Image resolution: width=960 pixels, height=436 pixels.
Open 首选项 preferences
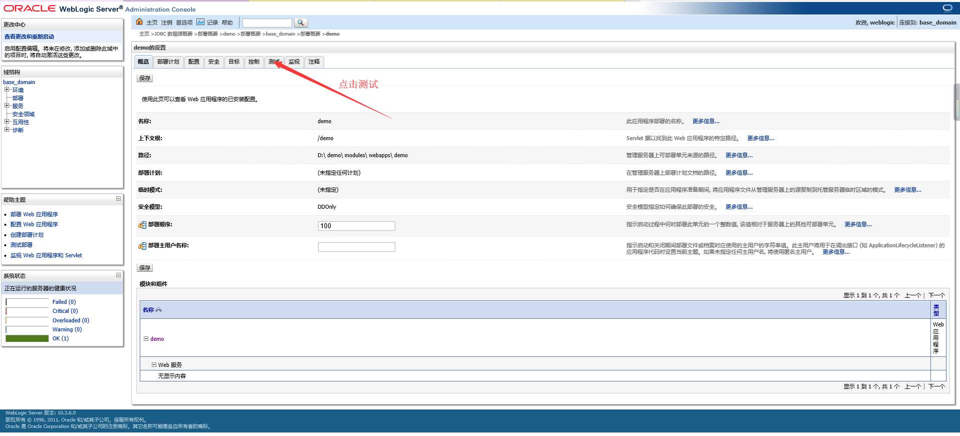[184, 23]
